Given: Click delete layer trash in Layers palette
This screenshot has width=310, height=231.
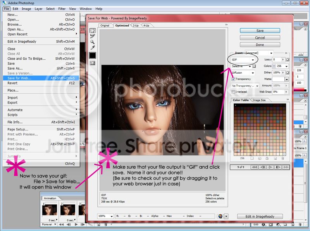Looking at the screenshot, I should [300, 224].
